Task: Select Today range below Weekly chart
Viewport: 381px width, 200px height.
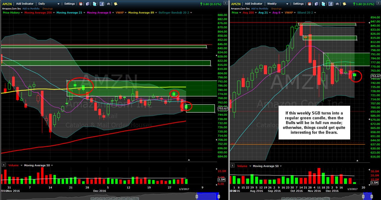Action: click(326, 198)
